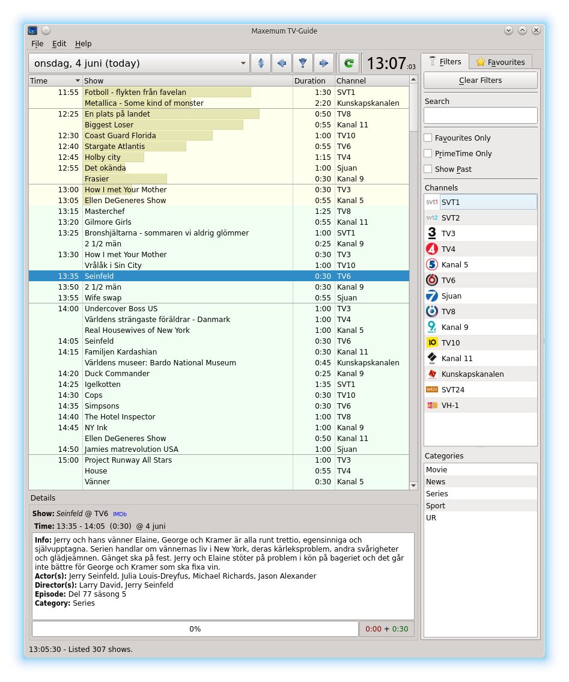Toggle the Show Past checkbox
The image size is (569, 682).
point(428,169)
